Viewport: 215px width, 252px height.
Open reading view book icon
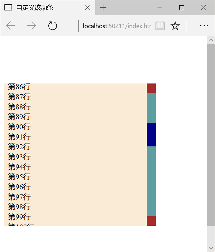pos(160,26)
